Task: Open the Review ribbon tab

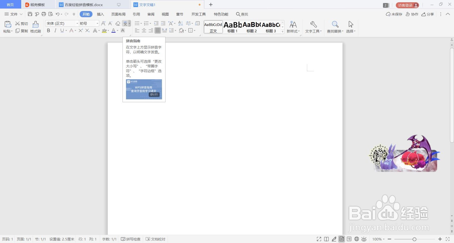Action: (x=151, y=14)
